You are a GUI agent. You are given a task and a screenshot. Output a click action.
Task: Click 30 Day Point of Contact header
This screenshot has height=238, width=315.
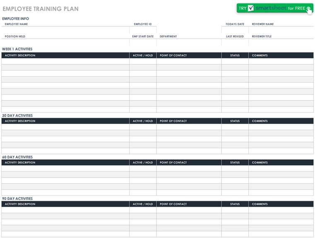pyautogui.click(x=189, y=121)
